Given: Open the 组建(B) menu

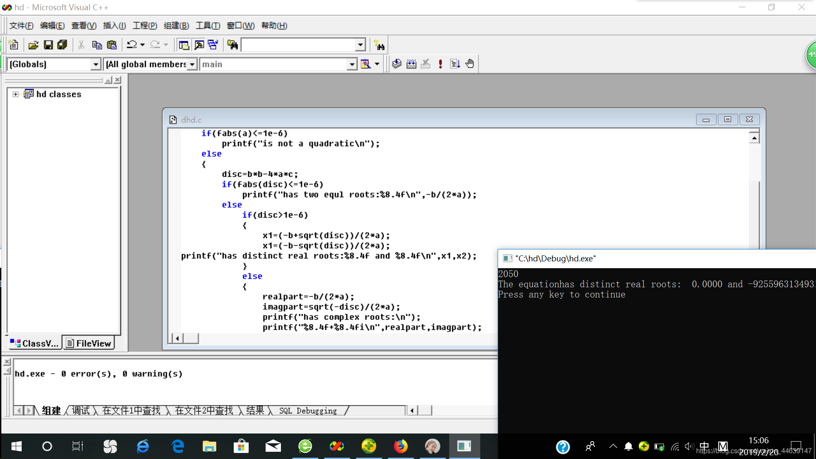Looking at the screenshot, I should pyautogui.click(x=176, y=25).
